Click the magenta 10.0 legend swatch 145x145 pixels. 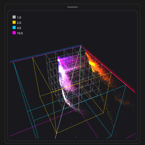click(x=14, y=33)
